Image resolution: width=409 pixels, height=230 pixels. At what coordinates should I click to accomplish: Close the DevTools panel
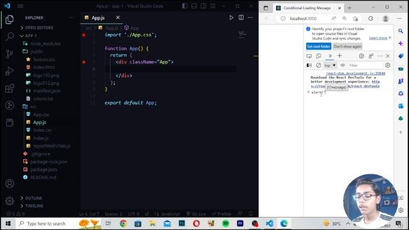388,56
